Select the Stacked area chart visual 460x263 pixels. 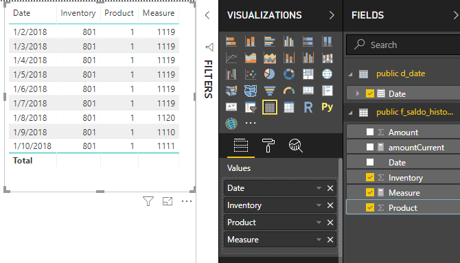pos(270,58)
